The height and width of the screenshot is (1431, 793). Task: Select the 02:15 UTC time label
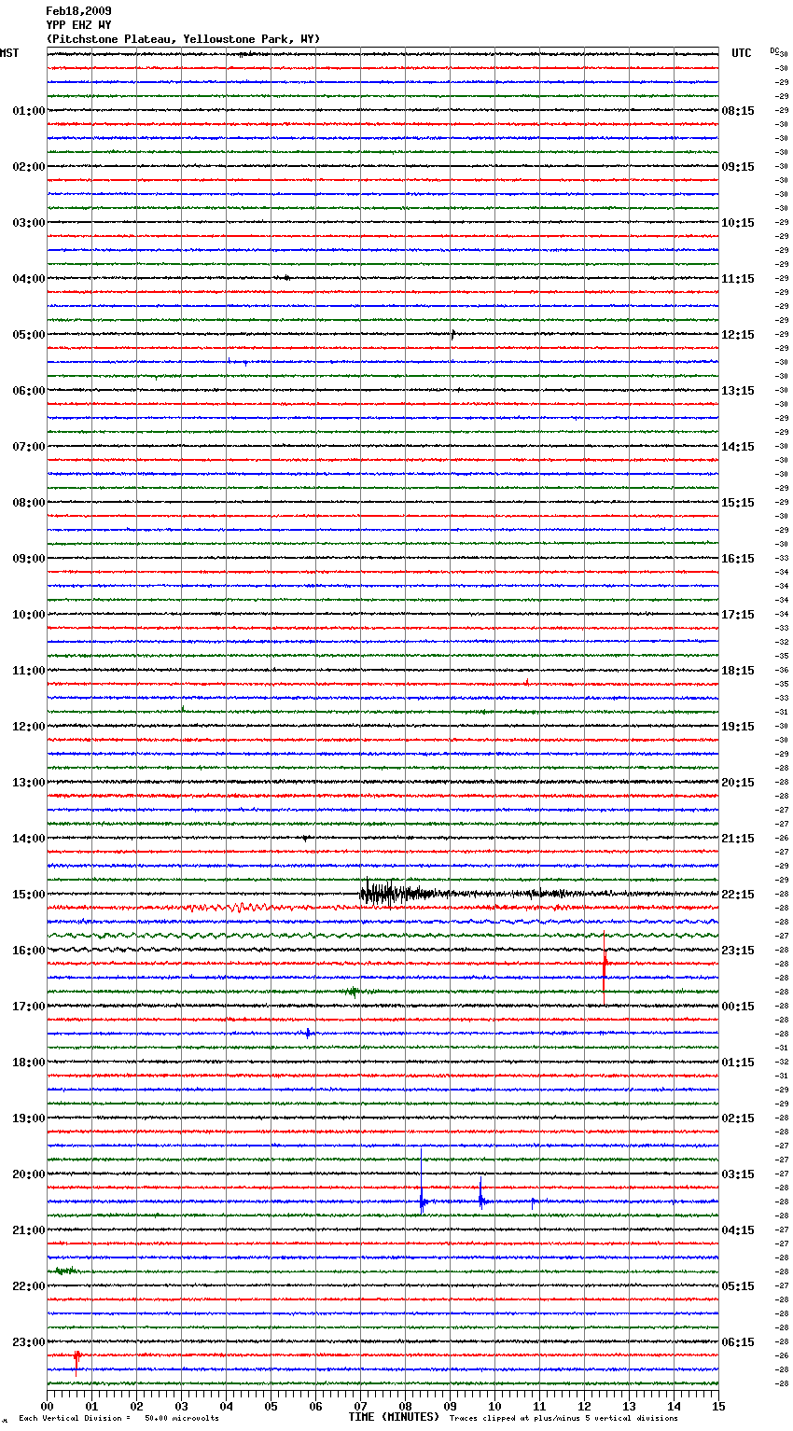point(738,1118)
